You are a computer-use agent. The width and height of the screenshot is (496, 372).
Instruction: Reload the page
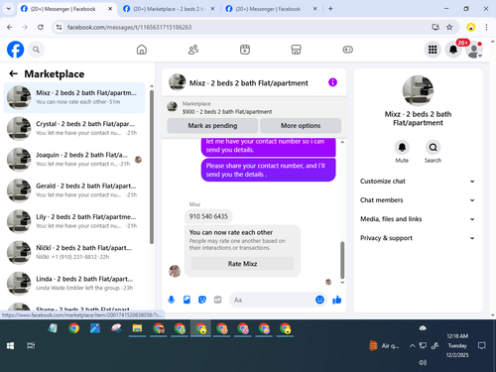click(x=41, y=27)
